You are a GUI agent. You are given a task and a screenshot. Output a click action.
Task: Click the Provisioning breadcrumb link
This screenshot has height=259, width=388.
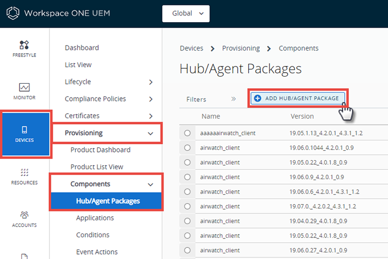[241, 48]
